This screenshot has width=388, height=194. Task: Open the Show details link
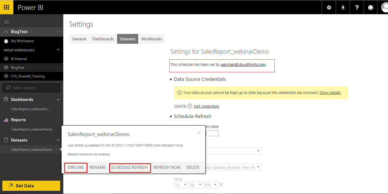(330, 93)
